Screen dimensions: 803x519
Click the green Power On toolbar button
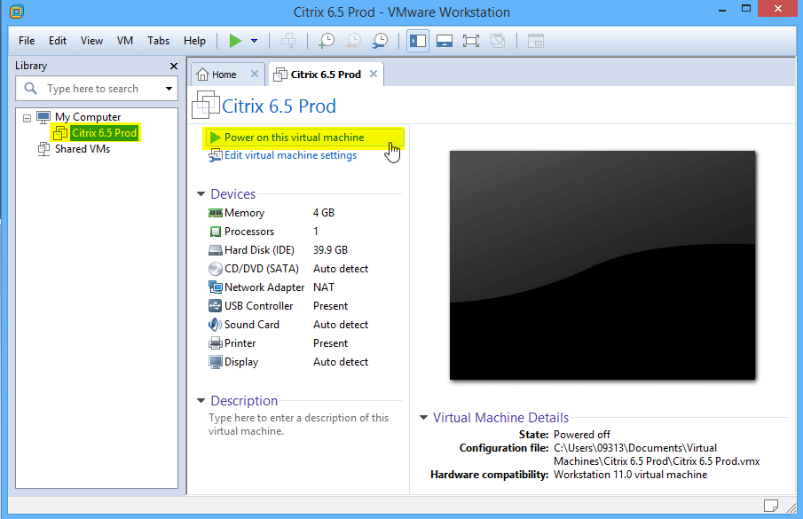[235, 41]
